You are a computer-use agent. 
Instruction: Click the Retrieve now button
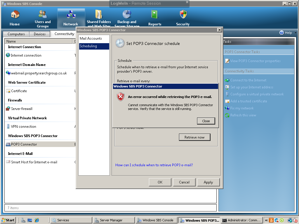point(194,137)
